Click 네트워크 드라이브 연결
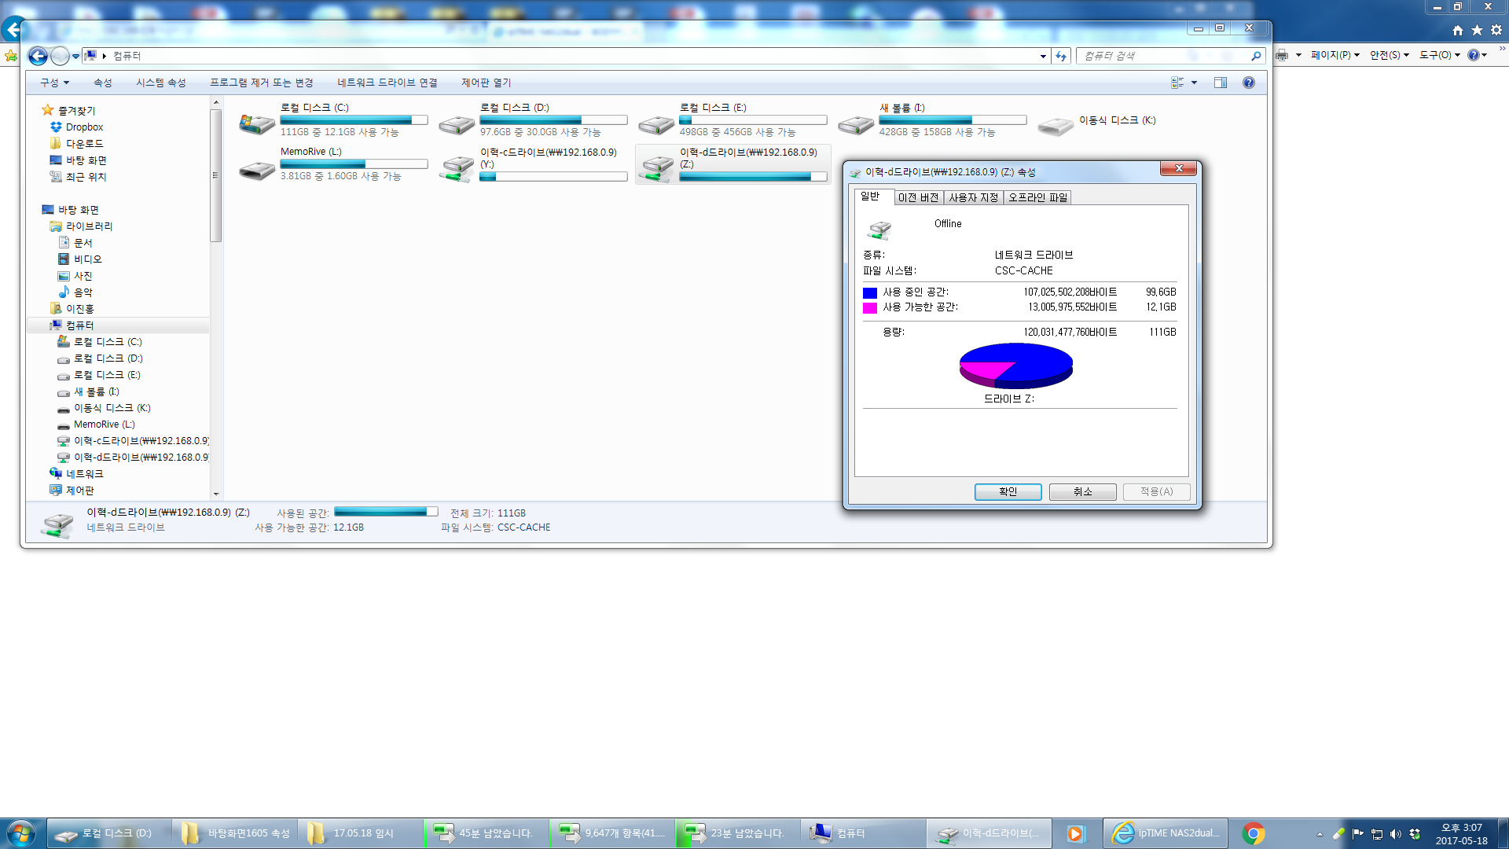This screenshot has width=1509, height=849. (x=387, y=83)
